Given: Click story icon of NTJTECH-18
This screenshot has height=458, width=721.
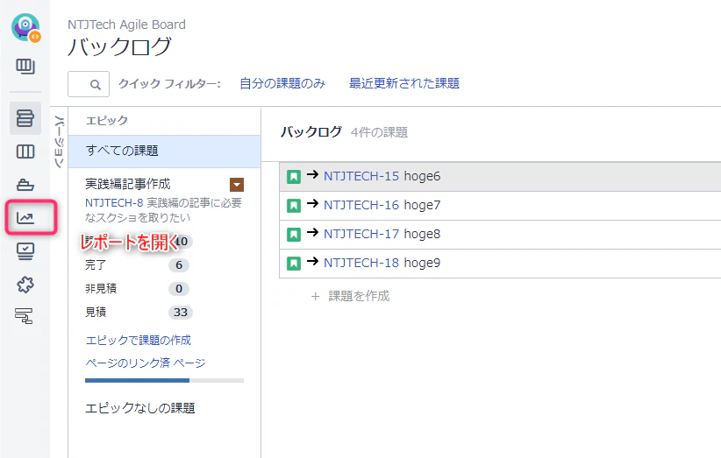Looking at the screenshot, I should 294,264.
